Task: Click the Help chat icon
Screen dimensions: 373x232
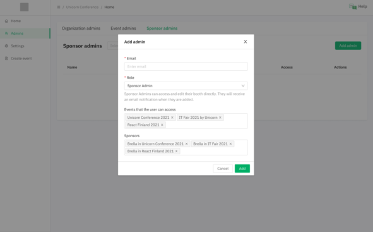Action: (353, 7)
